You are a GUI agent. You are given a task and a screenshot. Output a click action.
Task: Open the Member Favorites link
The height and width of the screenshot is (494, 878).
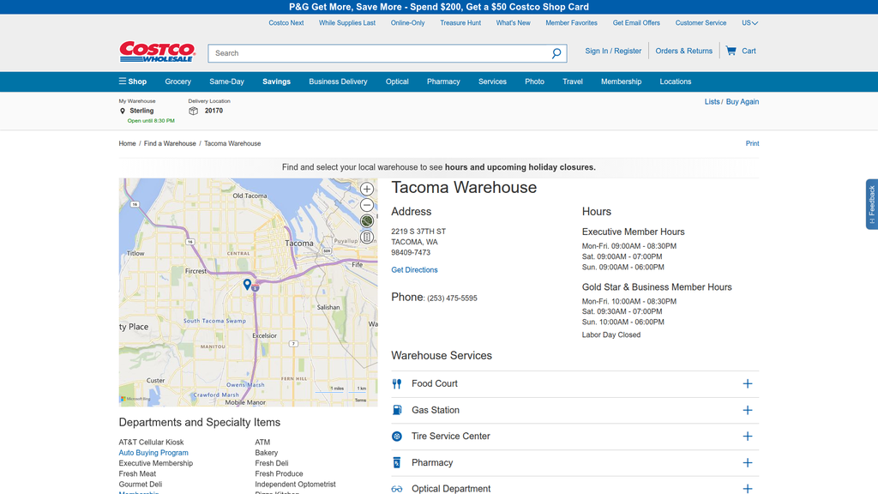(571, 23)
